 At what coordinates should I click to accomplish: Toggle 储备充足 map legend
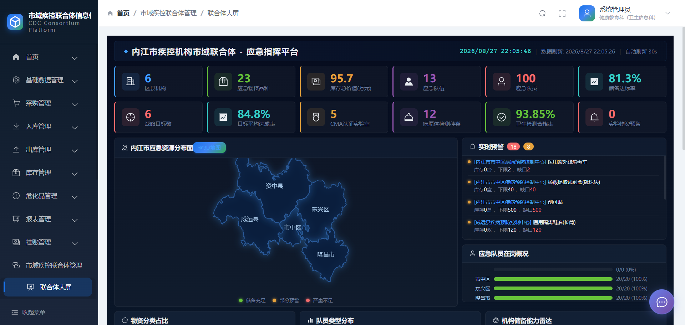(x=252, y=300)
